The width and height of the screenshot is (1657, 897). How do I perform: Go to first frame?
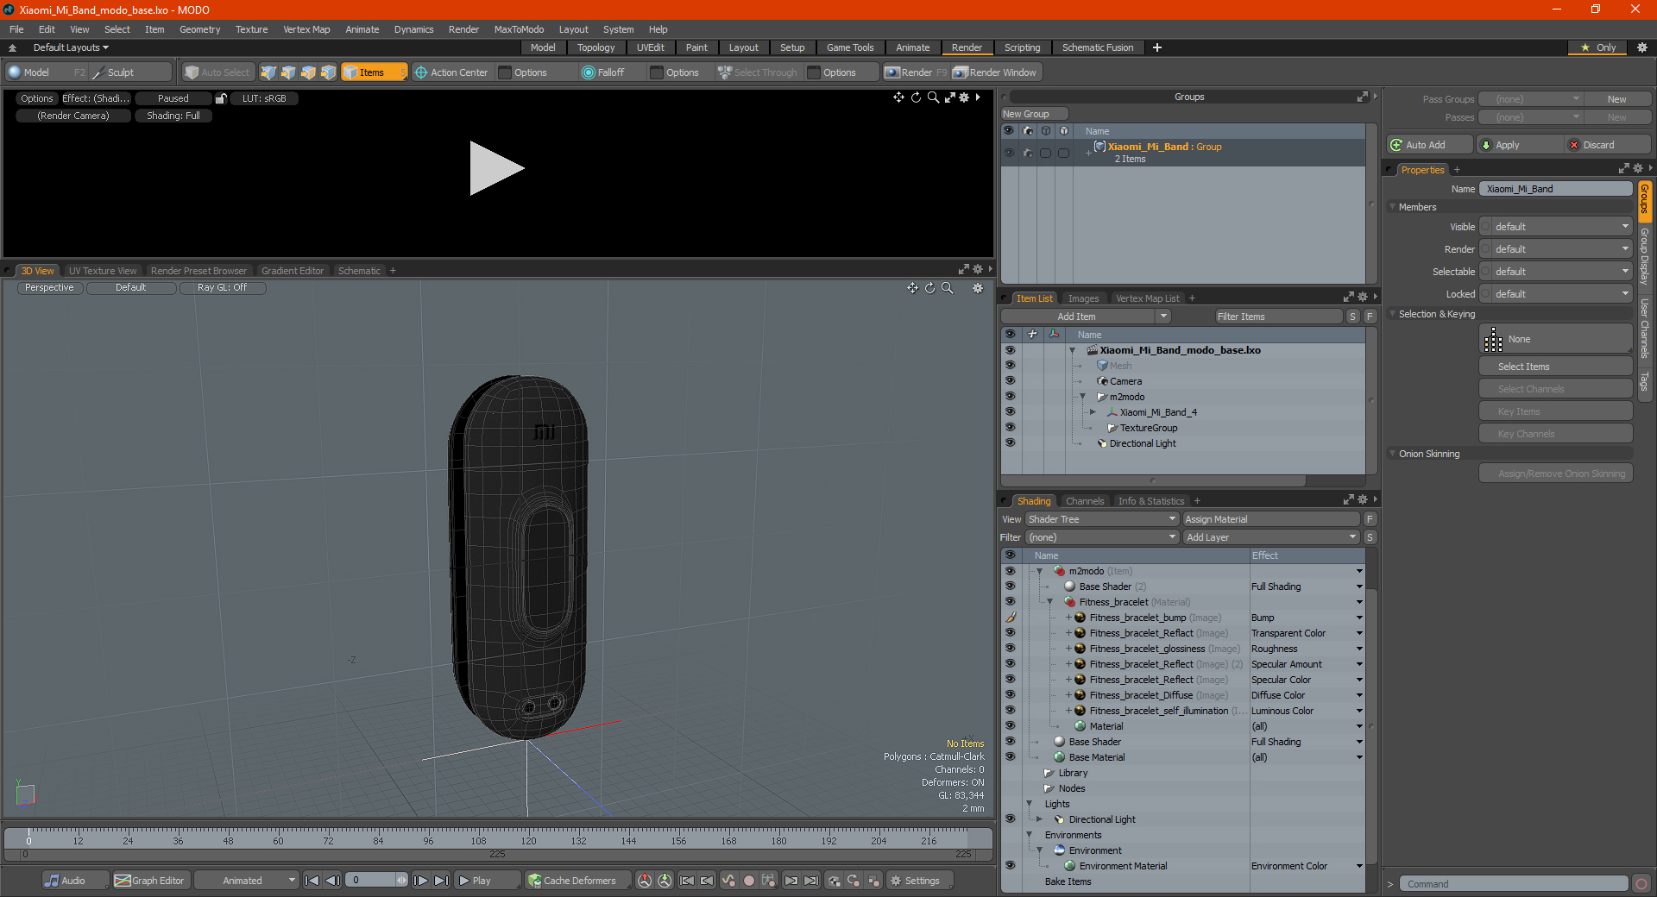pyautogui.click(x=312, y=881)
